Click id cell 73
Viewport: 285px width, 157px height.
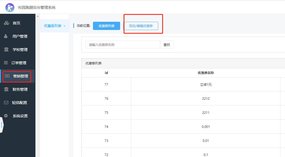point(106,141)
